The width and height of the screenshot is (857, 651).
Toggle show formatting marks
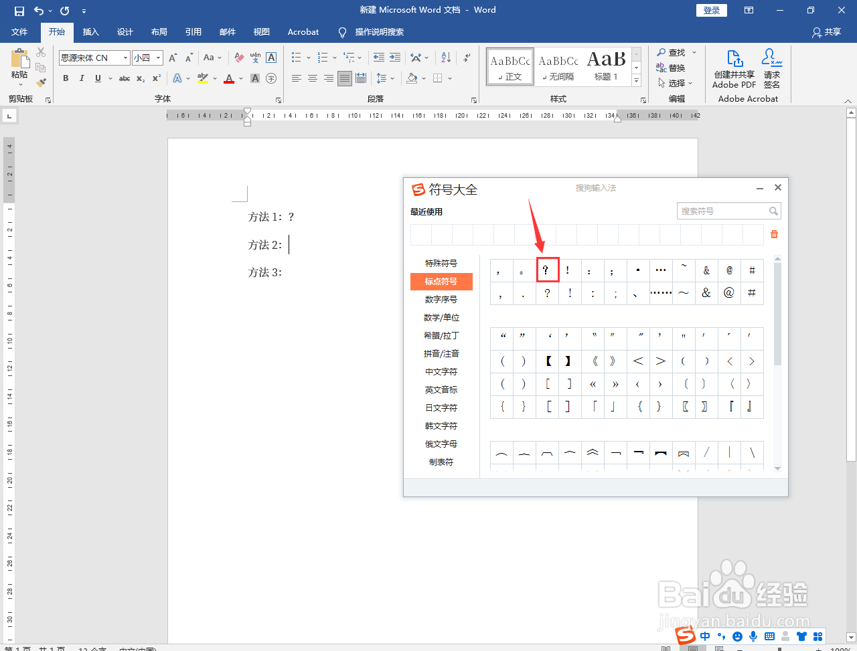pyautogui.click(x=467, y=58)
